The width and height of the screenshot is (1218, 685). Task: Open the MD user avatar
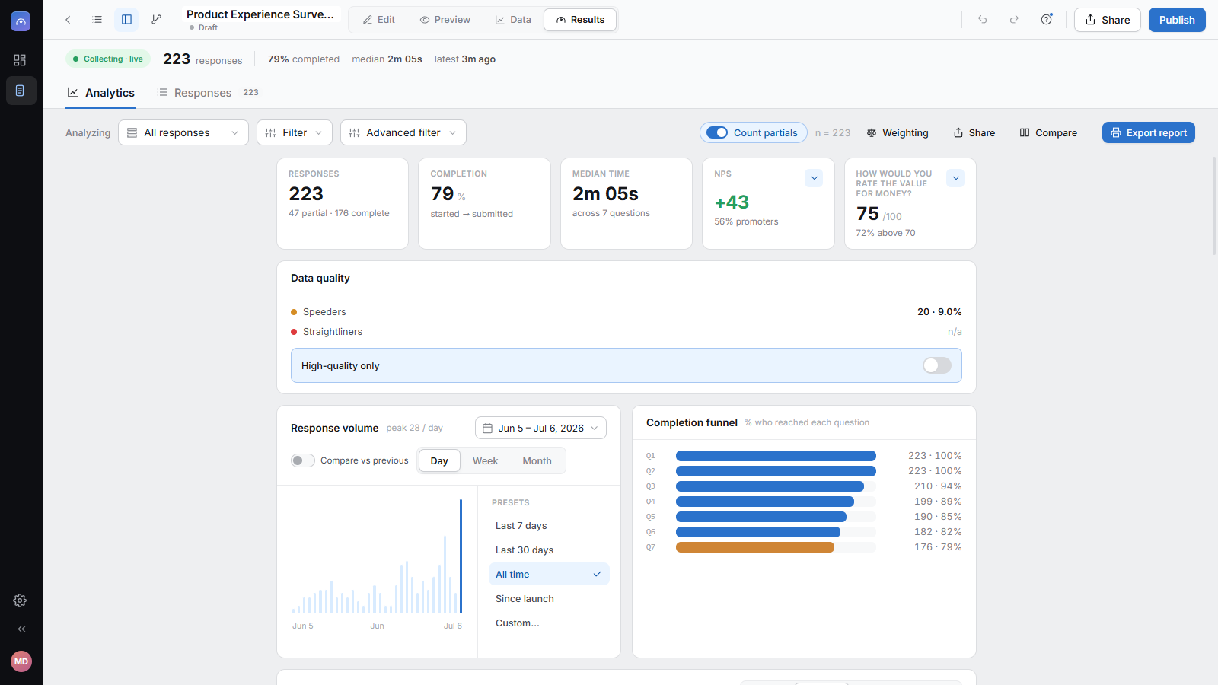coord(21,661)
